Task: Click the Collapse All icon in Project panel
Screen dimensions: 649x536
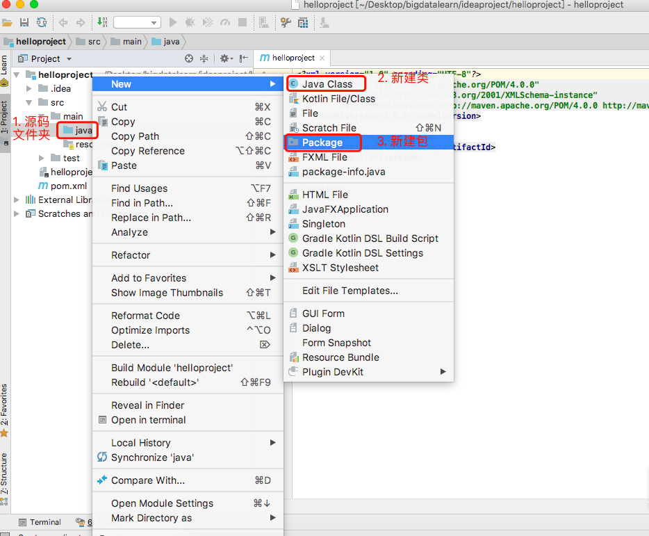Action: (204, 58)
